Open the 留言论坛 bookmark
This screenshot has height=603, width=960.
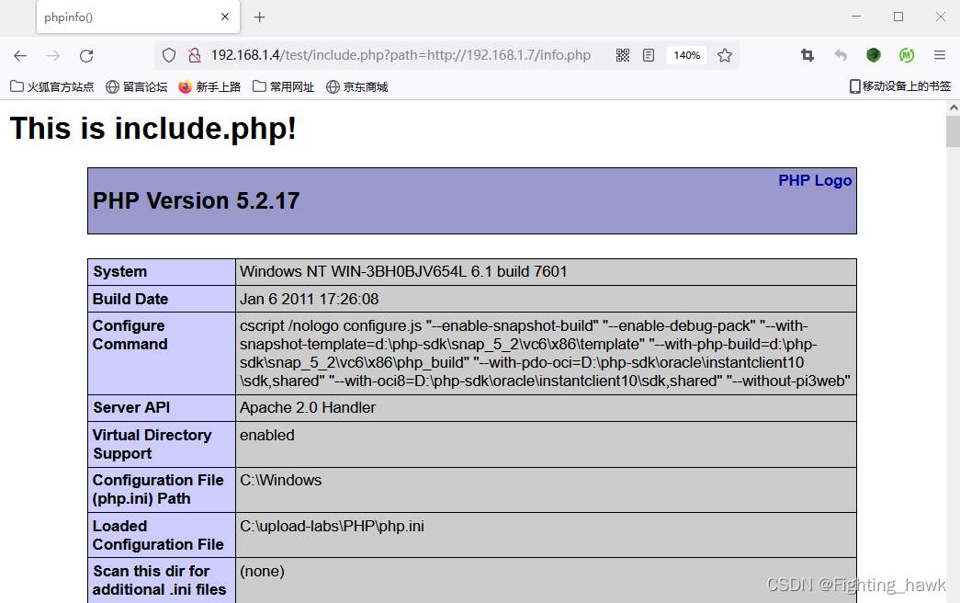click(137, 87)
